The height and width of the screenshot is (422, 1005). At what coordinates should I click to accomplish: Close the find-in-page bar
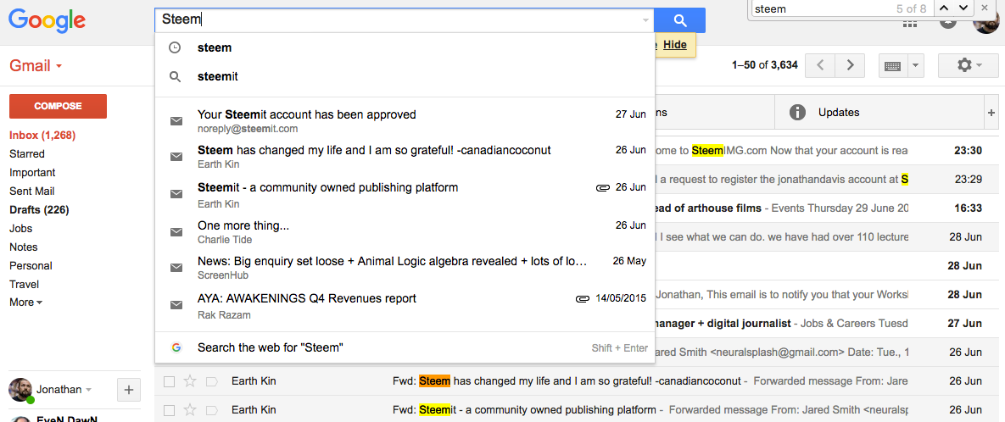click(x=985, y=8)
